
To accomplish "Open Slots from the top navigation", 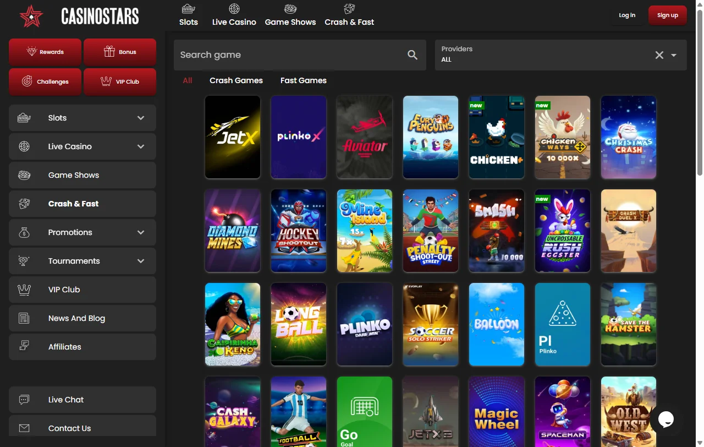I will tap(189, 15).
